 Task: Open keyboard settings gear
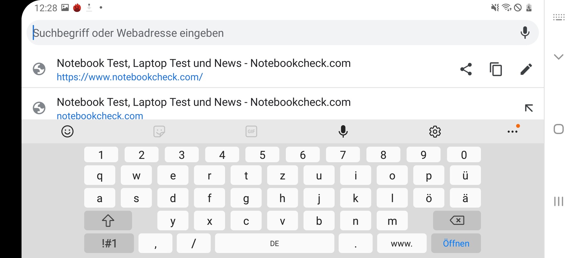point(435,131)
